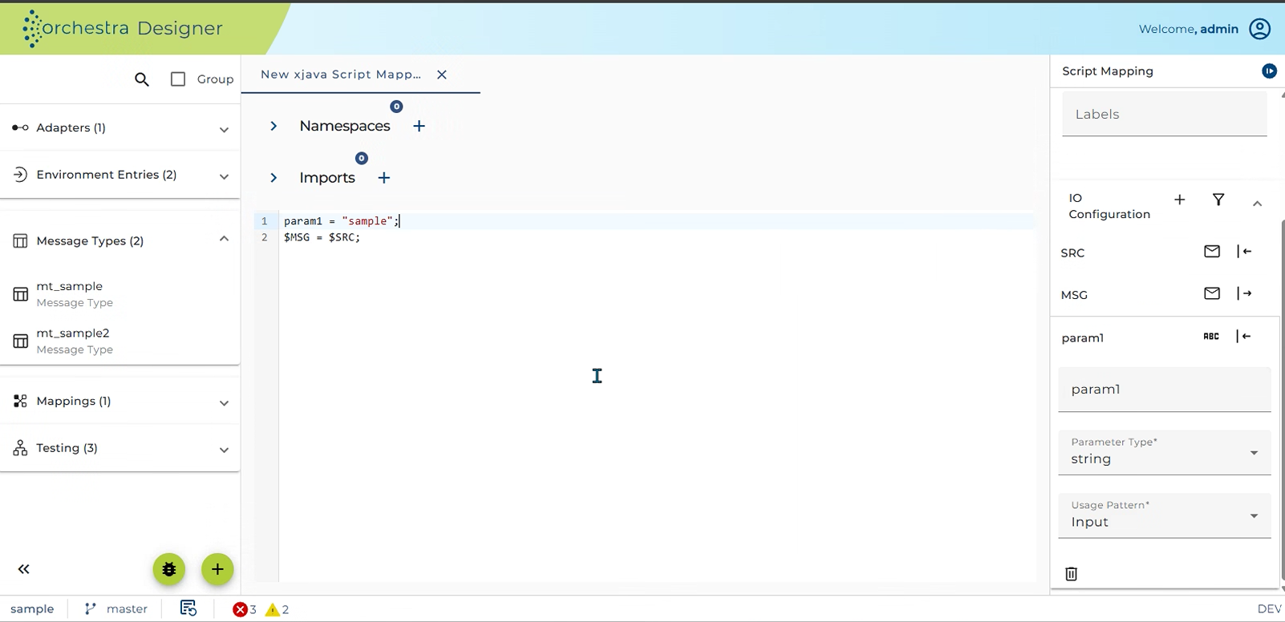Add a new IO Configuration entry
The image size is (1285, 622).
1180,200
